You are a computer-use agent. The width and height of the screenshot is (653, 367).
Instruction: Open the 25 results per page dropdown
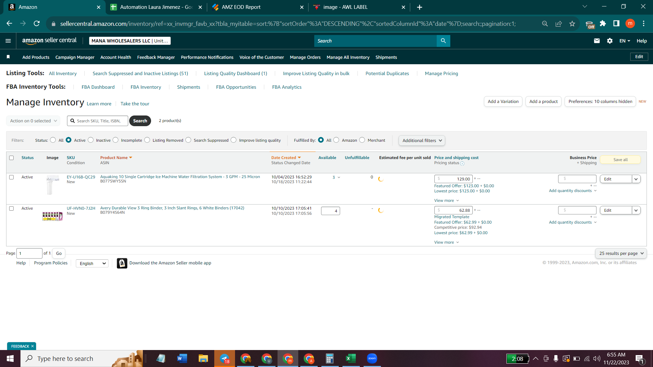tap(621, 253)
